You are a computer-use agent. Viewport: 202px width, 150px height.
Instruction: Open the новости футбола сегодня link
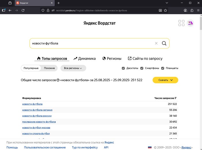(x=37, y=110)
